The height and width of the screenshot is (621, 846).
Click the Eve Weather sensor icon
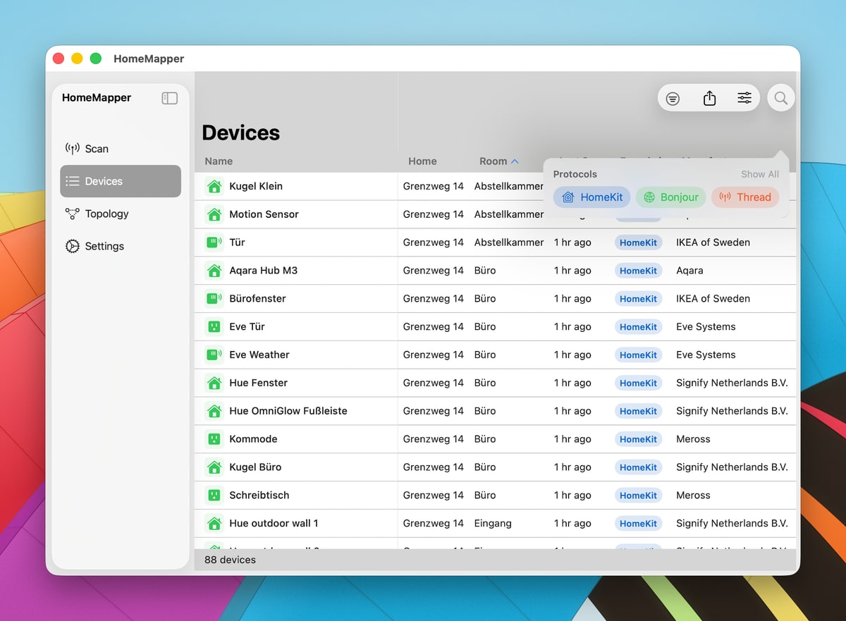214,355
